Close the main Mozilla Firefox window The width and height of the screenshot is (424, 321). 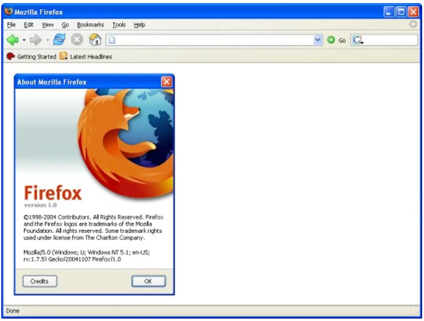tap(414, 12)
